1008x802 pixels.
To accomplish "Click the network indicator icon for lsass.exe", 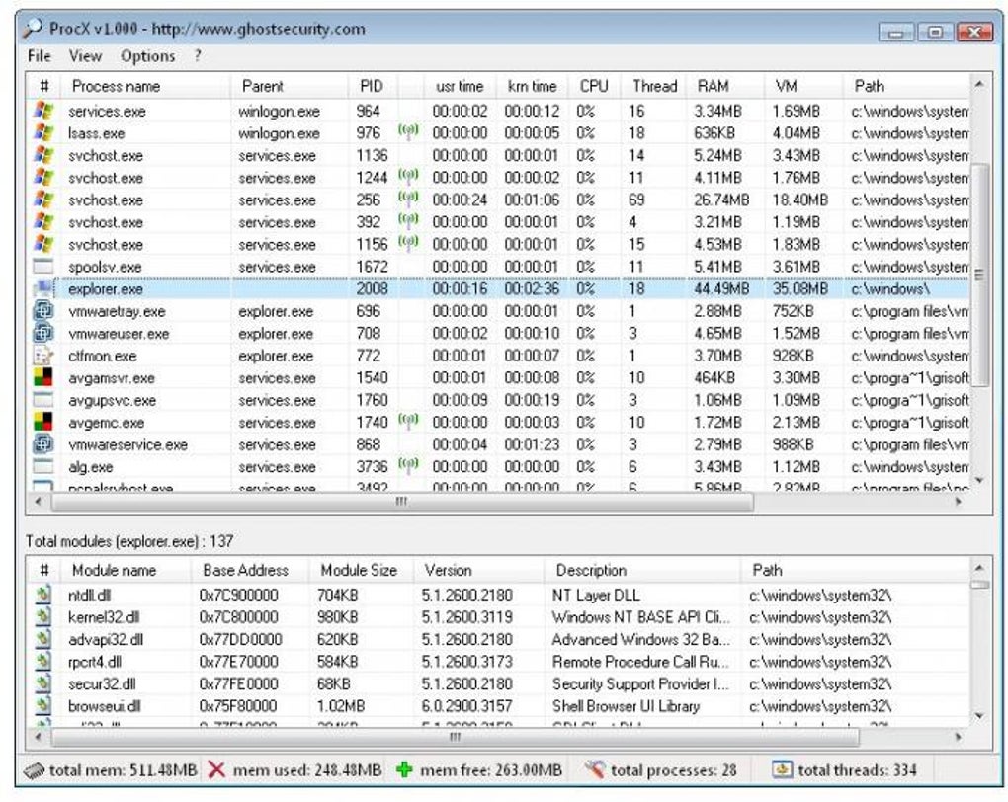I will (408, 131).
